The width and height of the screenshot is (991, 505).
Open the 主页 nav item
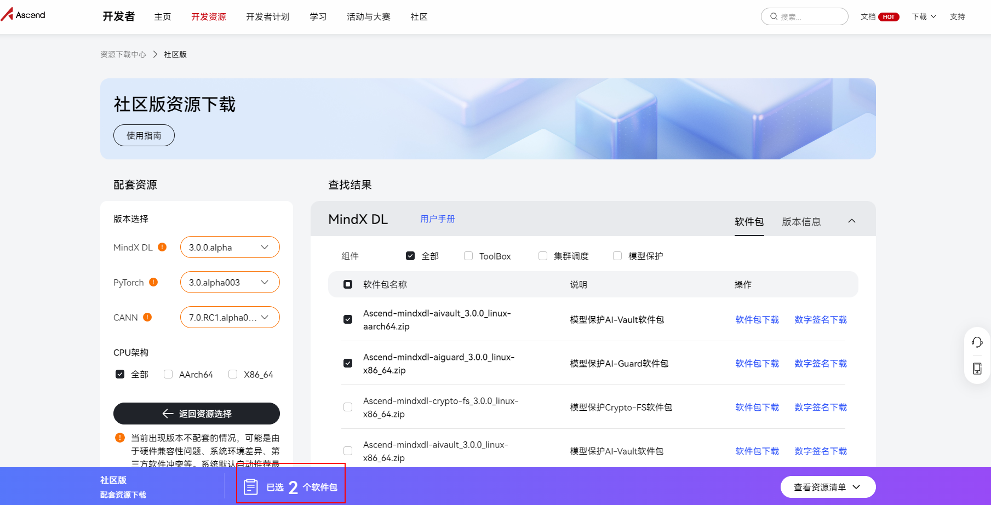tap(163, 17)
